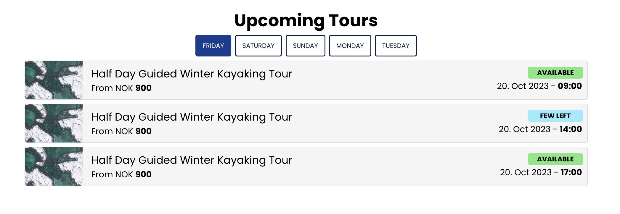Switch to the Saturday tab
Screen dimensions: 620x214
pos(258,46)
